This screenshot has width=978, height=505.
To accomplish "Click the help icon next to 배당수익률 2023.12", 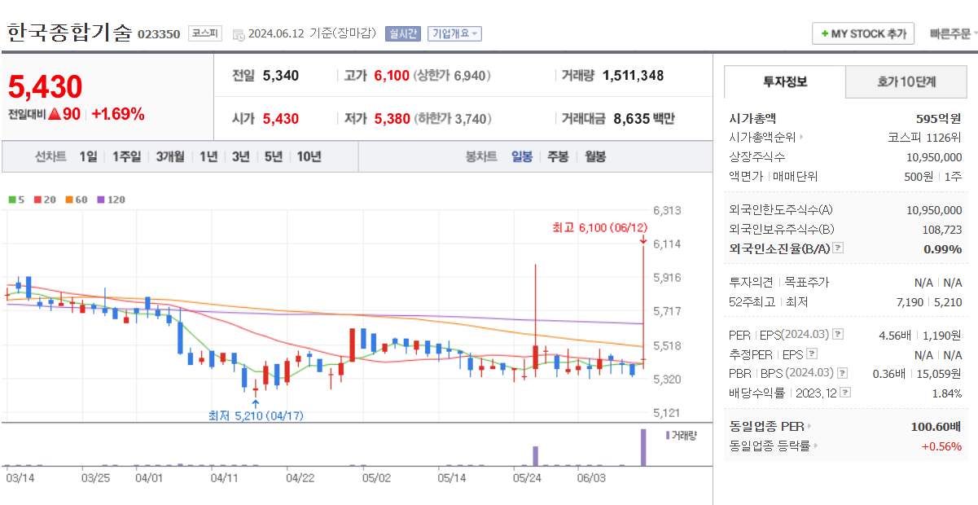I will (x=846, y=393).
